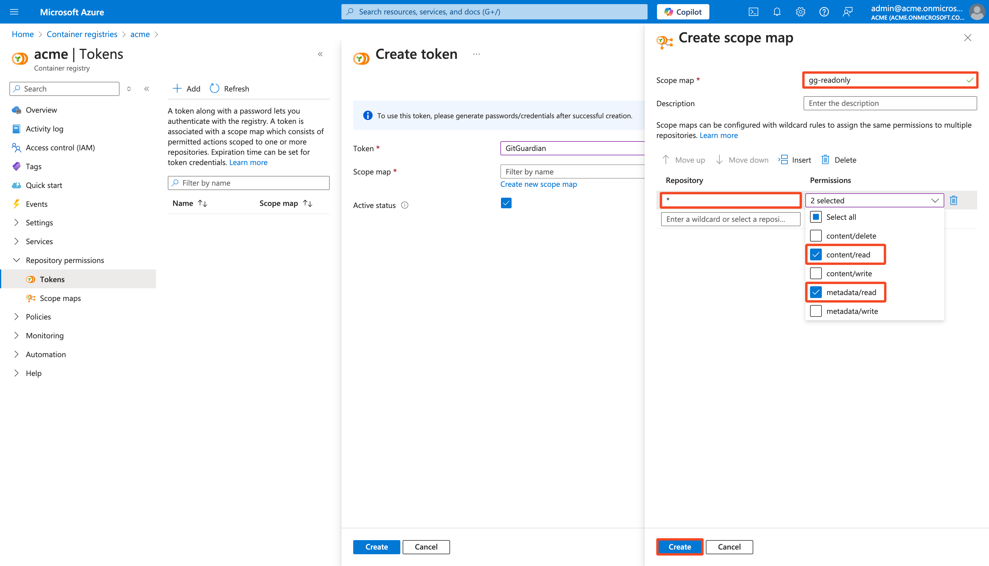Image resolution: width=989 pixels, height=566 pixels.
Task: Toggle the Active status checkbox
Action: click(506, 203)
